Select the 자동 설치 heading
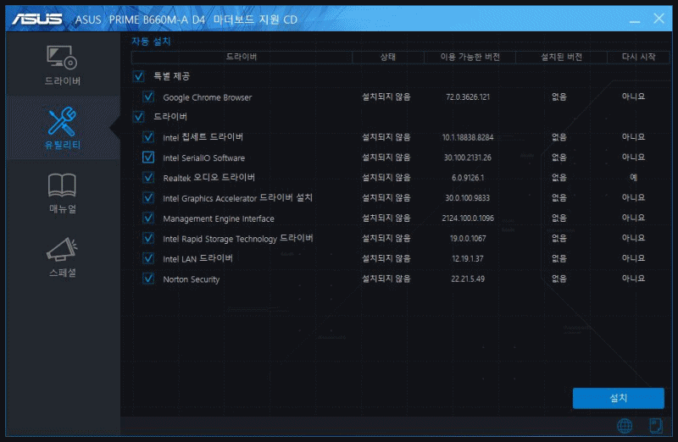678x442 pixels. [x=151, y=41]
